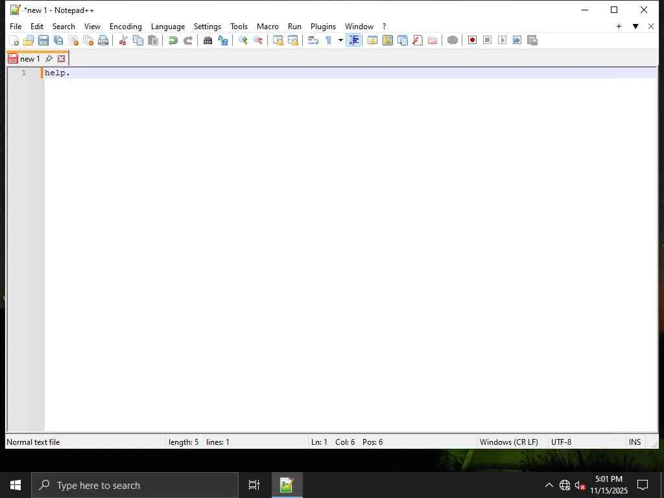Click the Redo toolbar icon
This screenshot has width=664, height=498.
tap(187, 41)
